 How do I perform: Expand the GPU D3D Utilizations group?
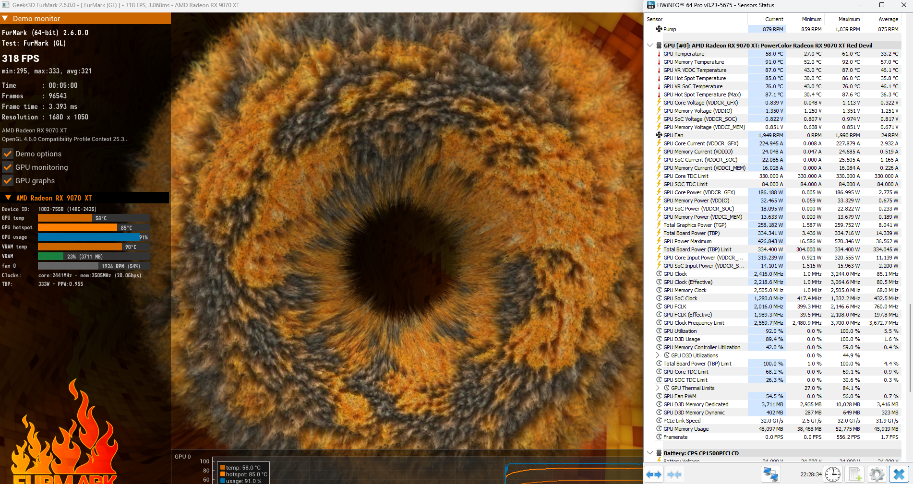click(x=658, y=355)
